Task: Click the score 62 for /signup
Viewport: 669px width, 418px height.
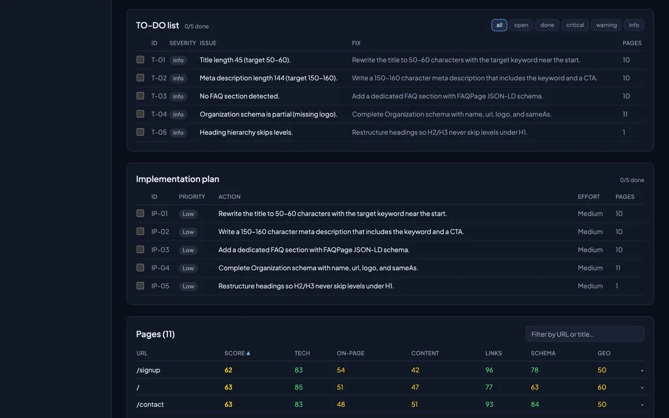Action: 229,370
